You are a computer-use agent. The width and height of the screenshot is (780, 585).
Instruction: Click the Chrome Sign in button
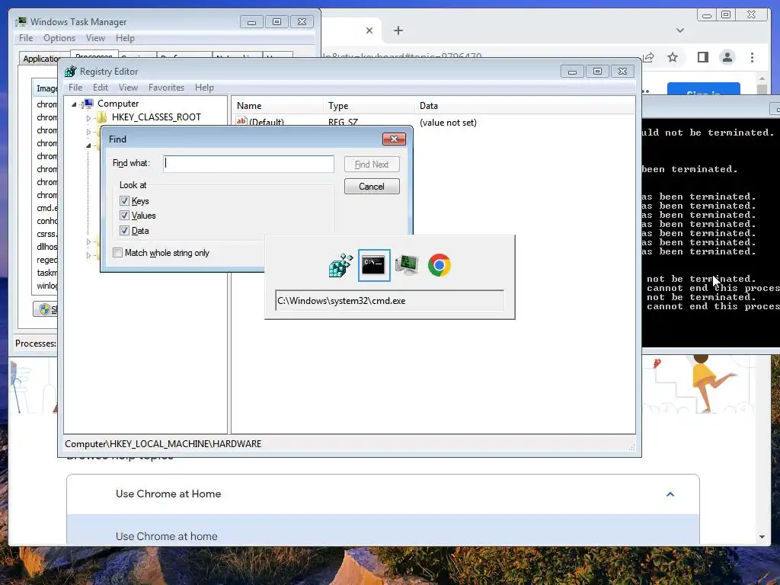(x=703, y=89)
